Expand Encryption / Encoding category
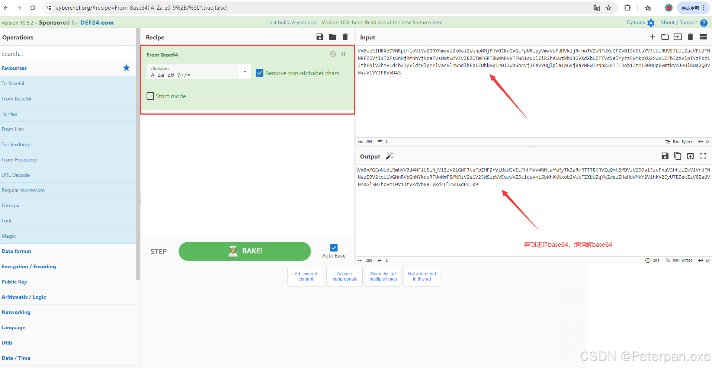Screen dimensions: 712x368 pyautogui.click(x=68, y=266)
